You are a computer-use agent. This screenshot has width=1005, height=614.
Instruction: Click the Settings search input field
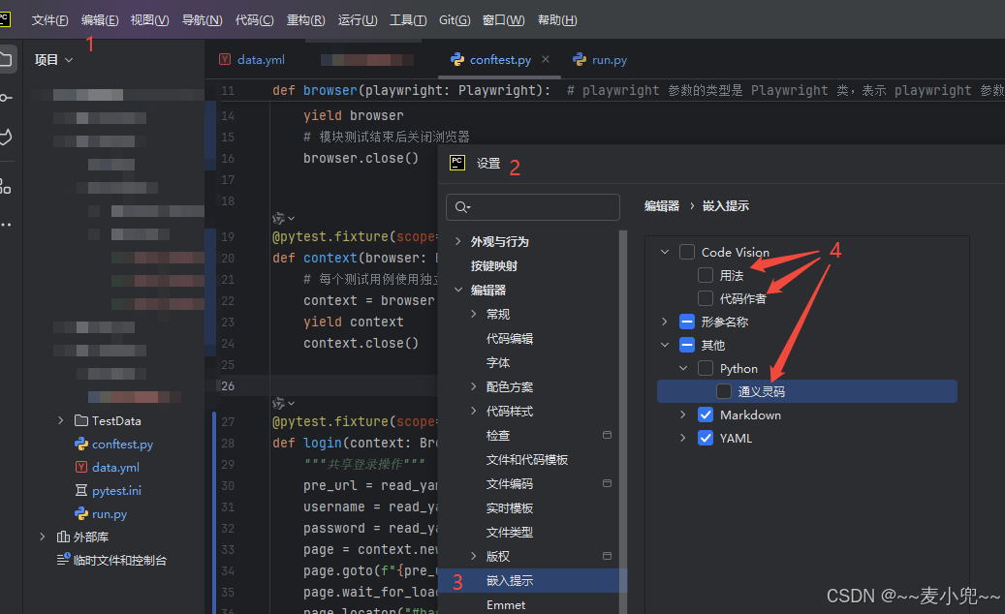click(x=533, y=207)
